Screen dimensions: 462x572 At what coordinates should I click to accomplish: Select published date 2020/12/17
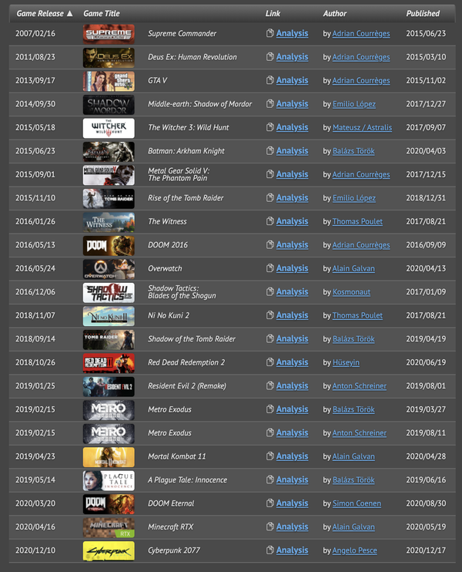pos(426,550)
